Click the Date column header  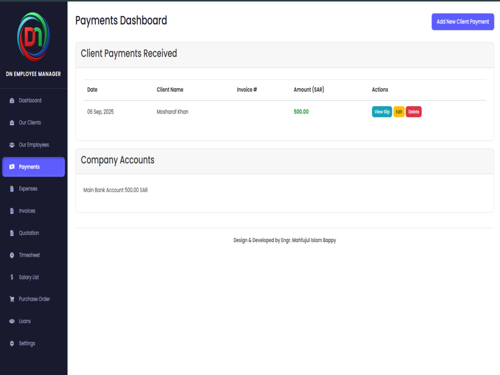[x=92, y=89]
